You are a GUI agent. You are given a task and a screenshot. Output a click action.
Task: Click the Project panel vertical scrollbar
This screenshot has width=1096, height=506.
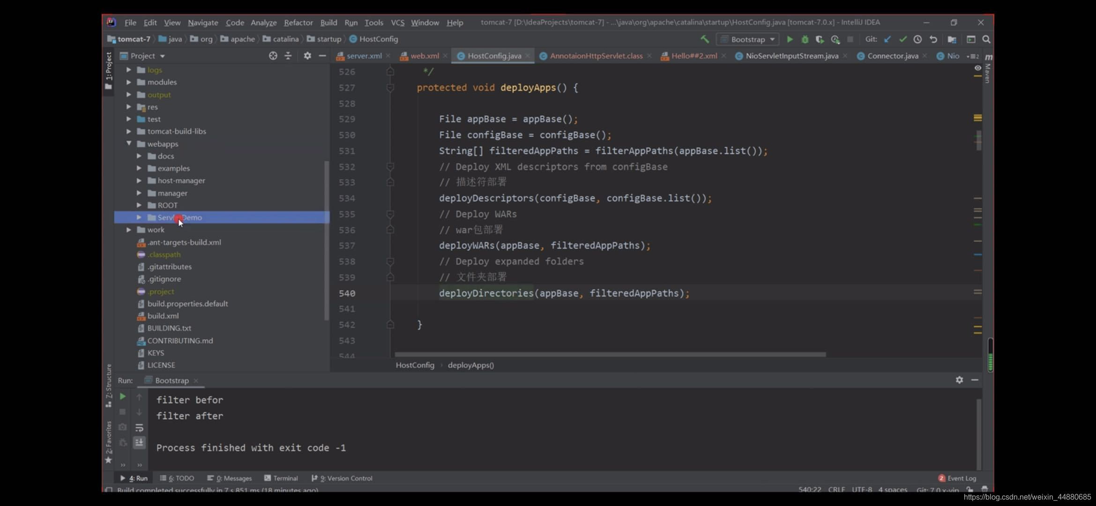click(x=326, y=240)
